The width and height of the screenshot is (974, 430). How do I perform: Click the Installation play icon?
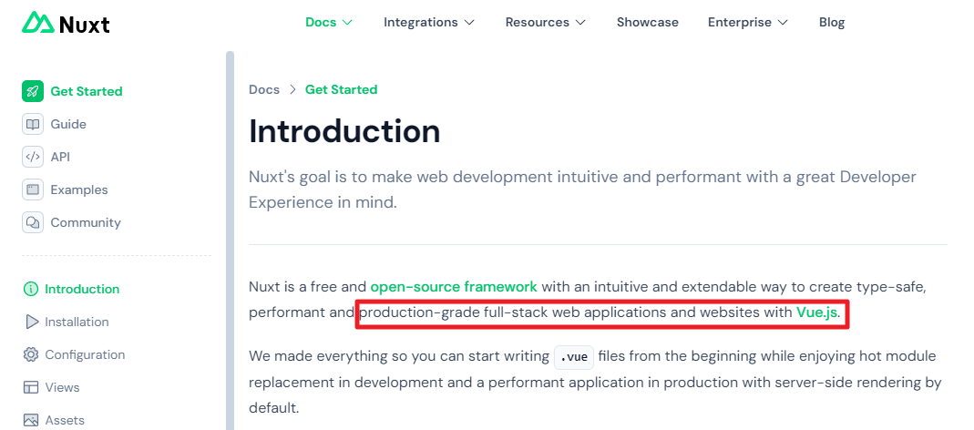point(31,322)
